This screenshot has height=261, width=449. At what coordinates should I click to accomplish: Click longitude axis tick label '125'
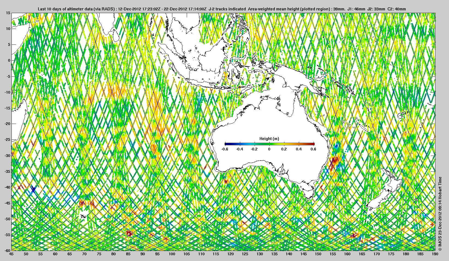(245, 254)
